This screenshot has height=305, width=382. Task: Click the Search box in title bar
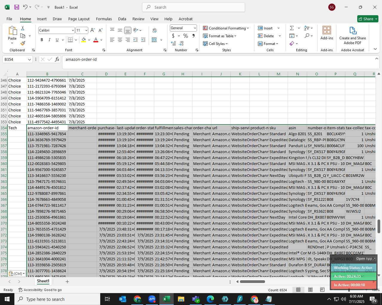193,7
